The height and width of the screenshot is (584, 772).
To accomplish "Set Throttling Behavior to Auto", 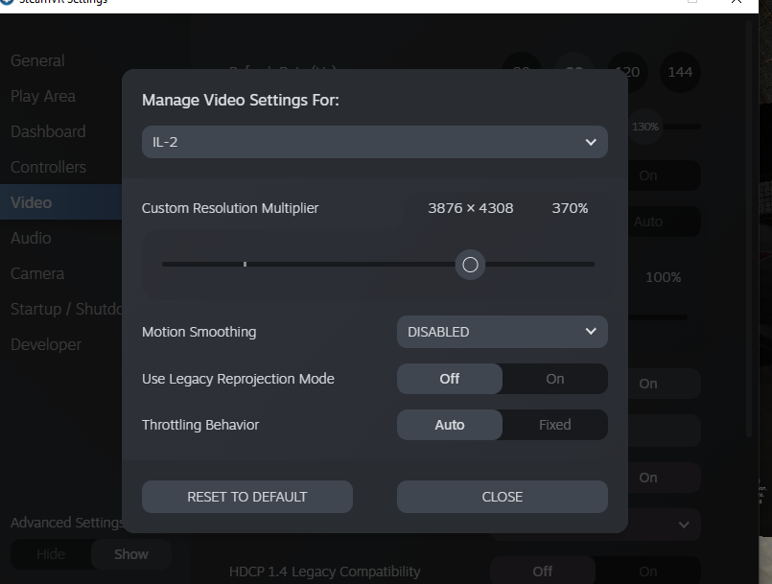I will pos(450,425).
